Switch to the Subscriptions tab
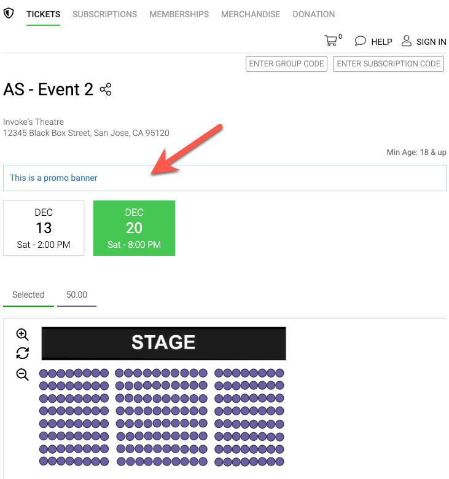The height and width of the screenshot is (479, 449). point(104,14)
